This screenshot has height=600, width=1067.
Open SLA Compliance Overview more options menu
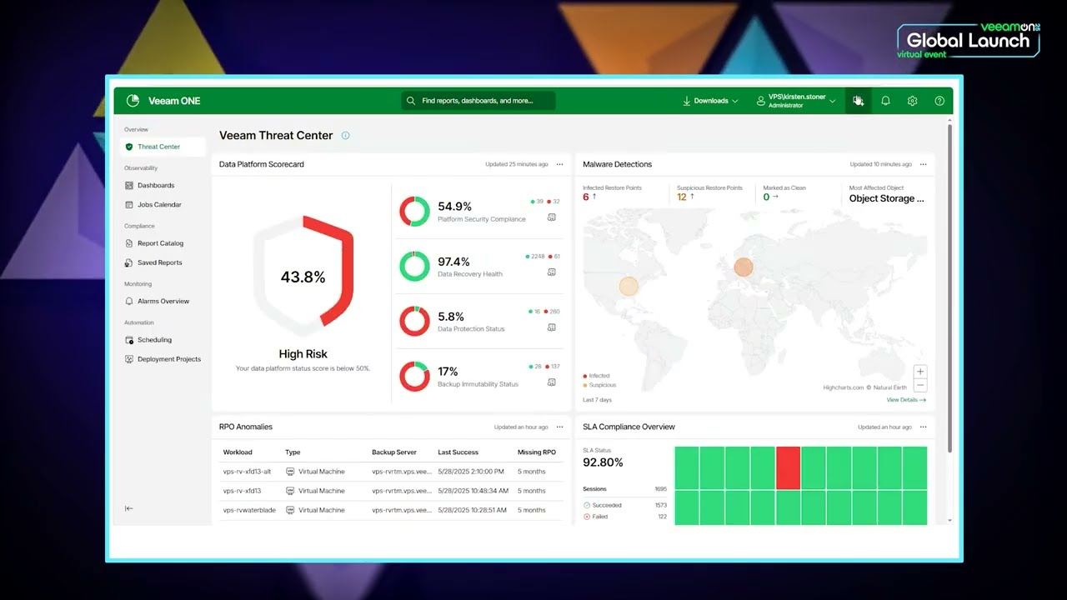click(x=923, y=427)
